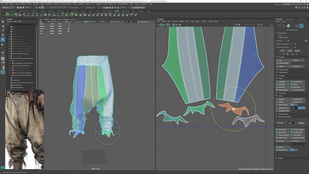Click the Target button beside Distribute
Screen dimensions: 309x174
(301, 123)
